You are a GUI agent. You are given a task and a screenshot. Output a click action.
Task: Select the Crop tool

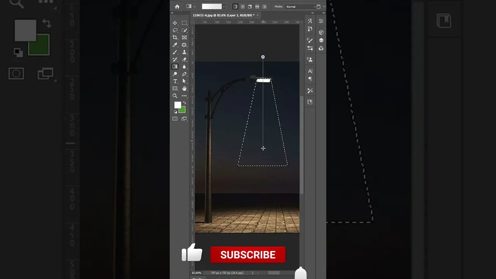(175, 38)
